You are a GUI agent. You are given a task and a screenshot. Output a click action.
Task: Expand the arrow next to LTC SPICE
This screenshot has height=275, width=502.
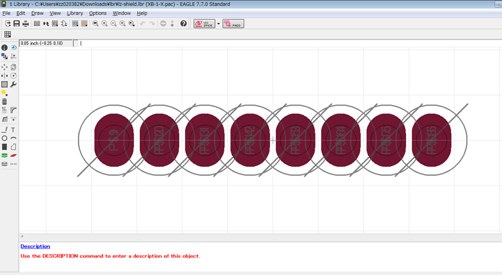pos(219,23)
